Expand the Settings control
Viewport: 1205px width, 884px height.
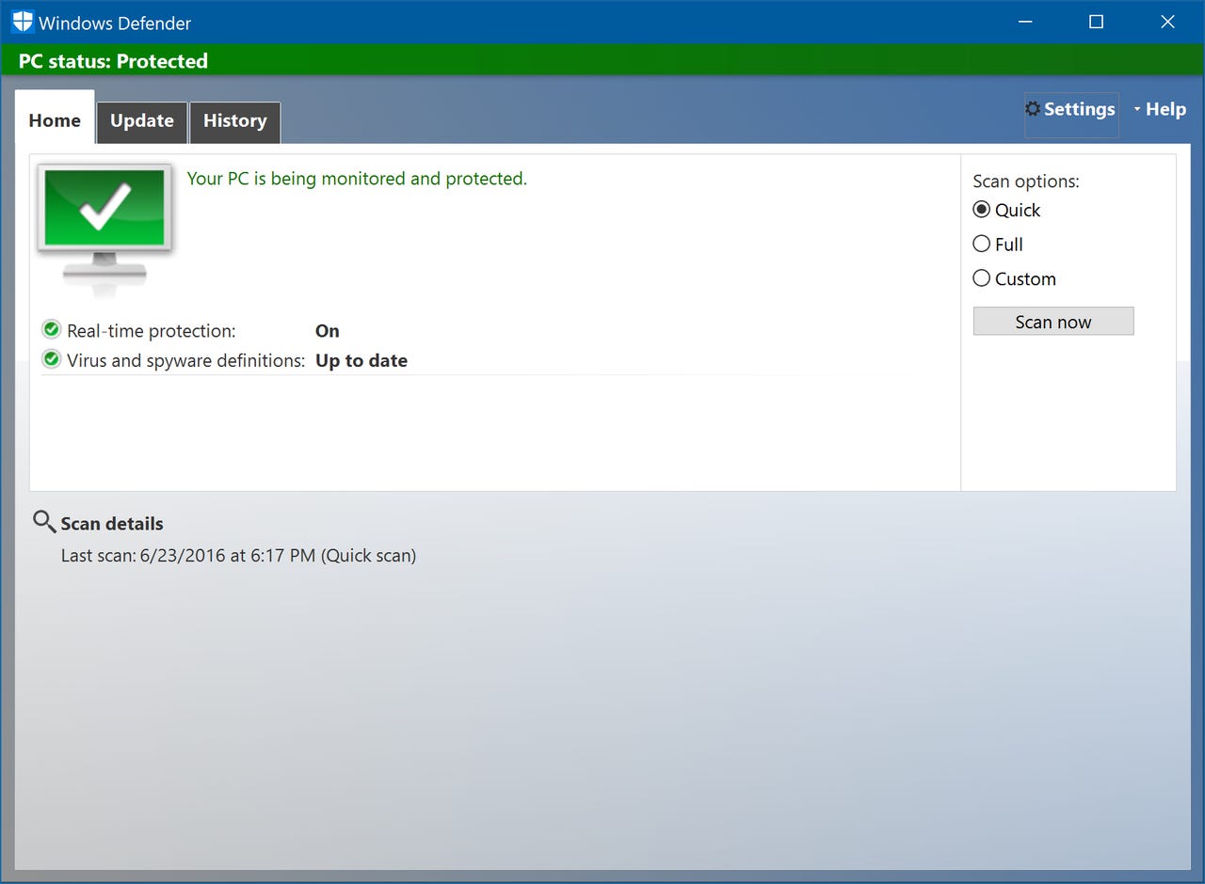[x=1071, y=109]
